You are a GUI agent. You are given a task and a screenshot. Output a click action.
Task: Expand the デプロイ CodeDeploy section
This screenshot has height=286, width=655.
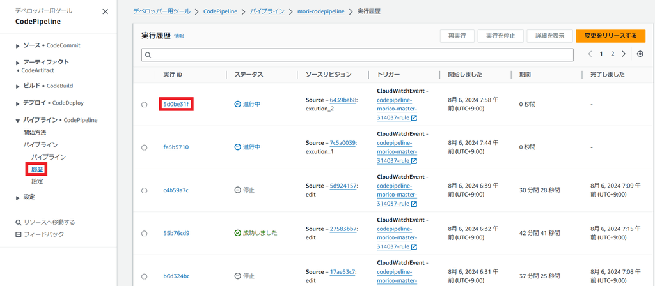click(x=17, y=103)
